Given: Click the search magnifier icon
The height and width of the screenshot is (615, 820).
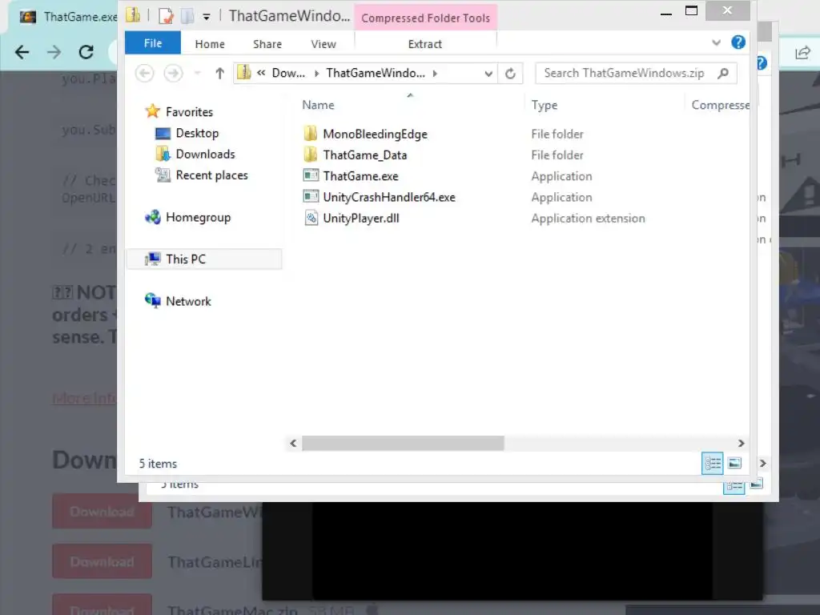Looking at the screenshot, I should pyautogui.click(x=723, y=73).
